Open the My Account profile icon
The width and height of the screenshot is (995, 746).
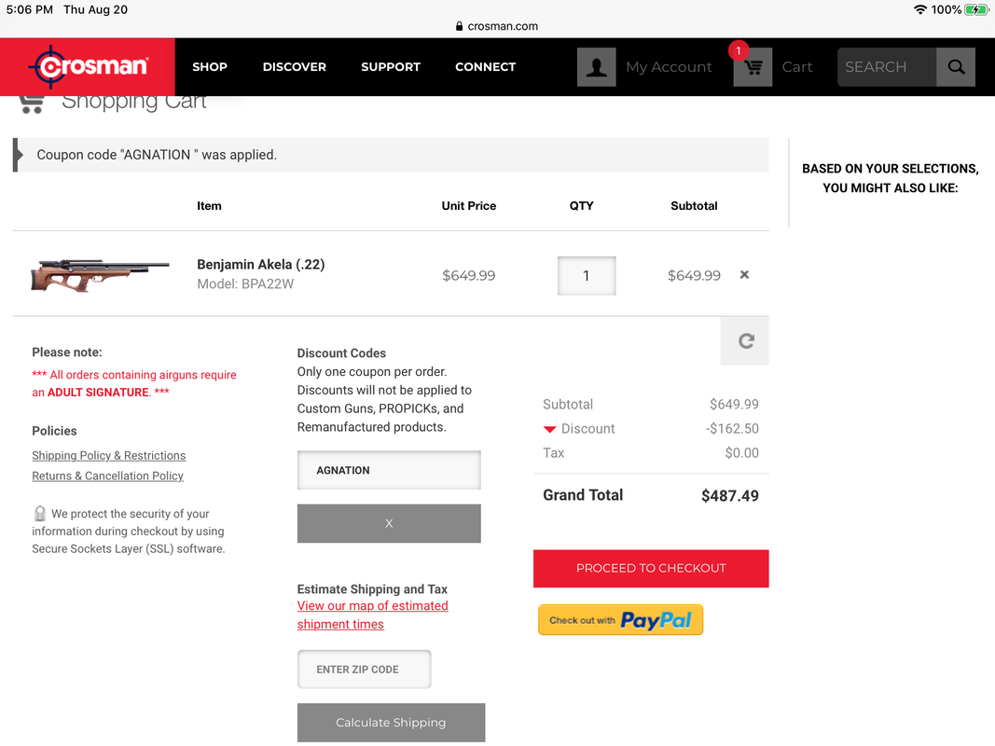[x=596, y=66]
